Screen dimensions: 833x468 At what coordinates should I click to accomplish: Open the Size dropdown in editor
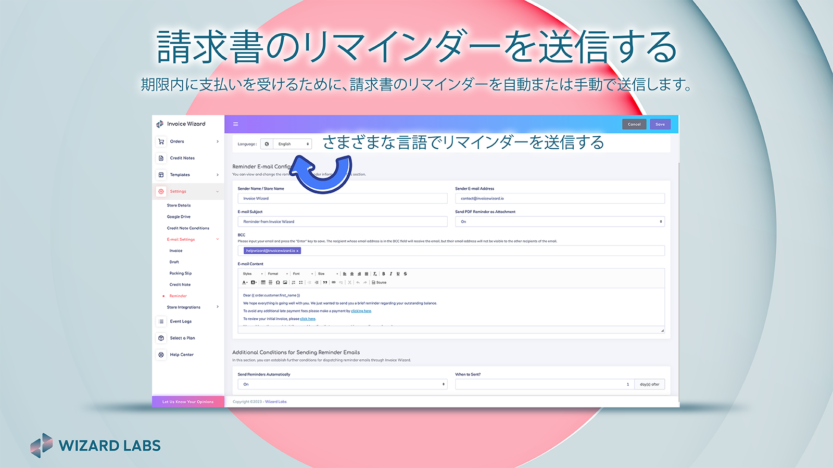pyautogui.click(x=328, y=274)
